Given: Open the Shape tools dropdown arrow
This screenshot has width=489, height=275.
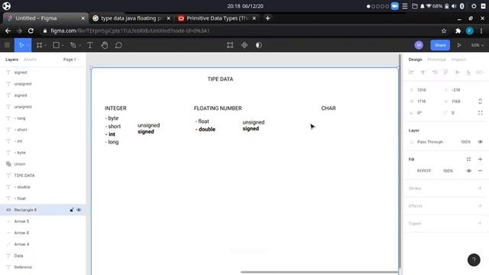Looking at the screenshot, I should pyautogui.click(x=63, y=46).
